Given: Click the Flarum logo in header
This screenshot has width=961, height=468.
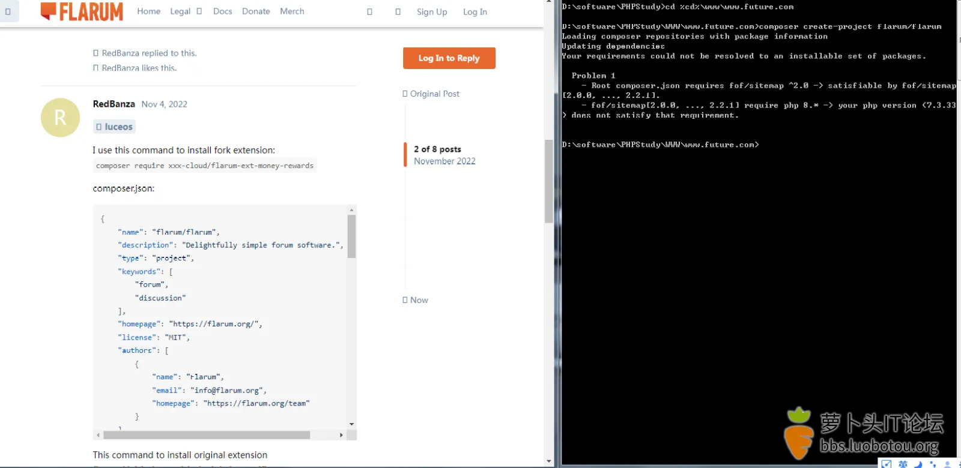Looking at the screenshot, I should tap(82, 11).
